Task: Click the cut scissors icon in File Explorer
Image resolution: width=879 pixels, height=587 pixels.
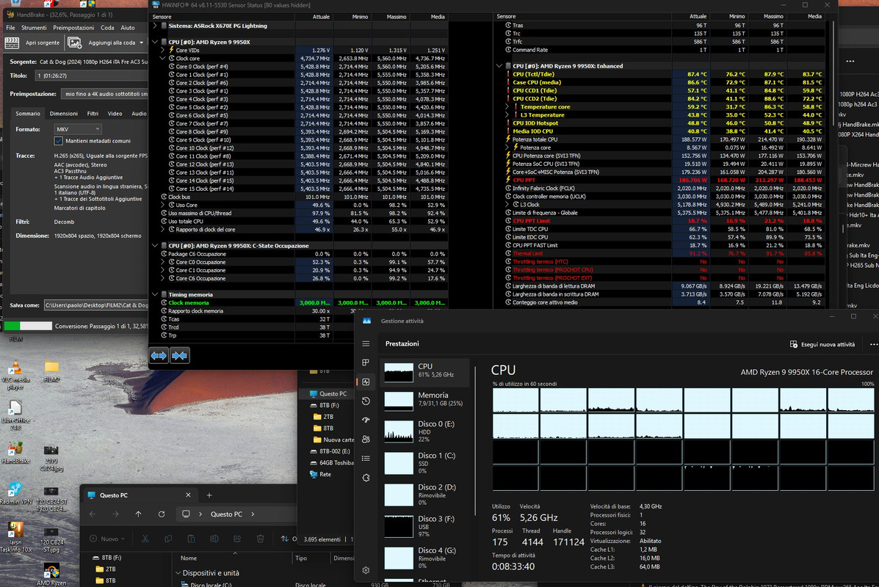Action: (145, 539)
